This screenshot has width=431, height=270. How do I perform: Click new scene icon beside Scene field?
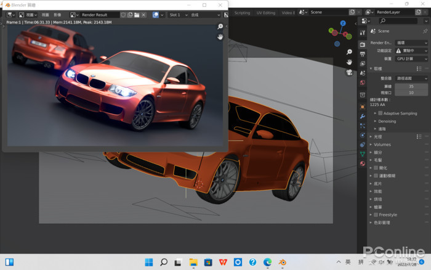352,12
